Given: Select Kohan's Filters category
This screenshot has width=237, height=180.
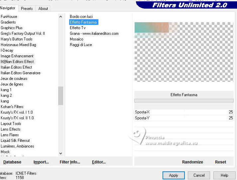Looking at the screenshot, I should [12, 107].
